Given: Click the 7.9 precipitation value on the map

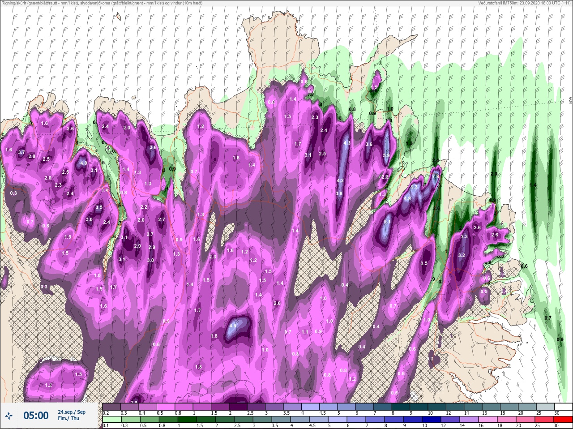Looking at the screenshot, I should pos(435,176).
